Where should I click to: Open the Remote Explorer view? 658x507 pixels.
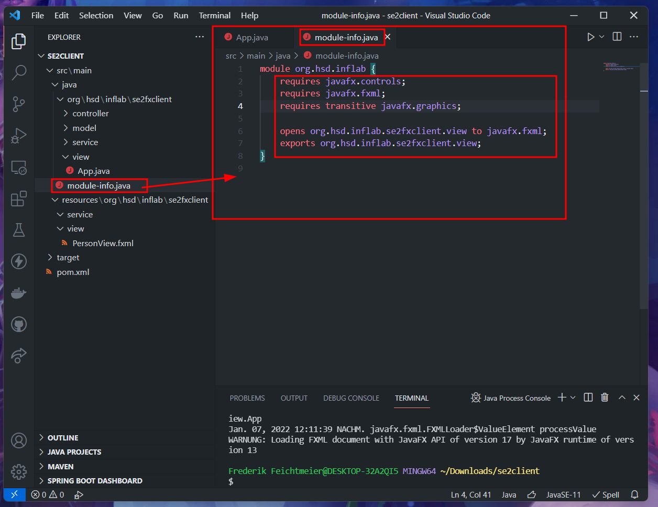pos(19,167)
